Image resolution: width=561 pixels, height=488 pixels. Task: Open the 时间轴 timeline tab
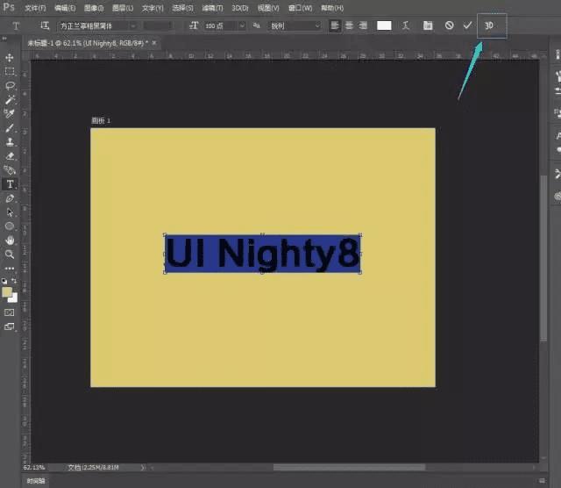[36, 481]
